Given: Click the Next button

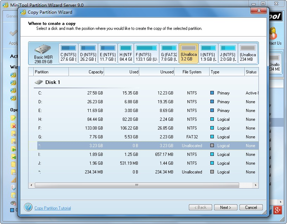Looking at the screenshot, I should (226, 207).
